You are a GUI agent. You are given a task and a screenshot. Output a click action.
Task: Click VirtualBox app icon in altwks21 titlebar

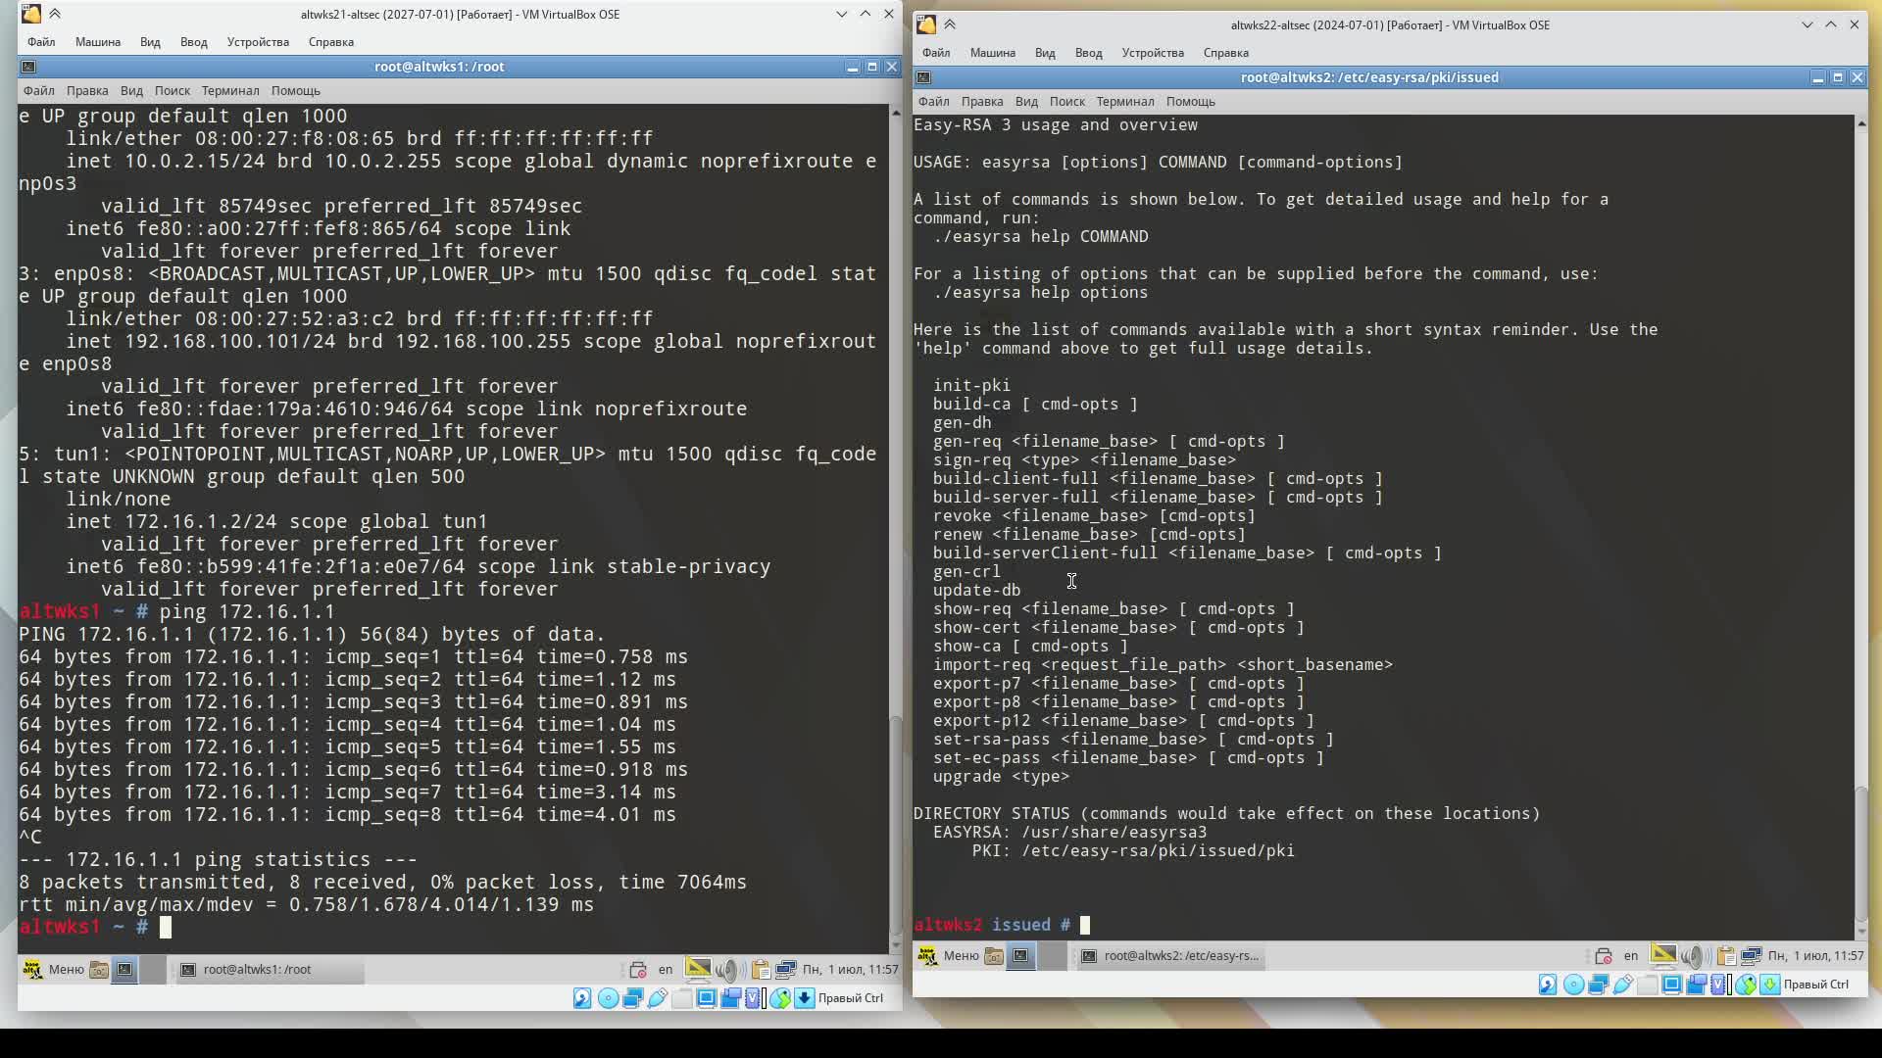(30, 14)
